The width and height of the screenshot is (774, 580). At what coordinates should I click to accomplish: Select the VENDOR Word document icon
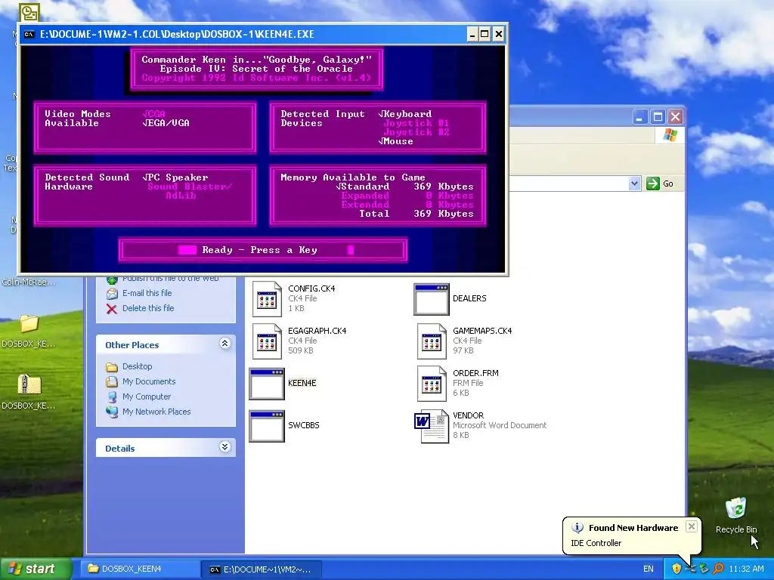pyautogui.click(x=432, y=427)
